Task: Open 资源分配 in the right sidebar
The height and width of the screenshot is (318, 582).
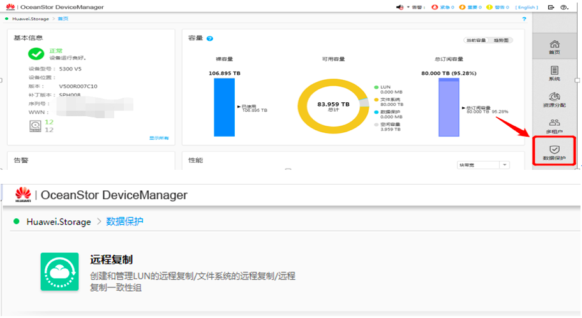Action: pyautogui.click(x=554, y=100)
